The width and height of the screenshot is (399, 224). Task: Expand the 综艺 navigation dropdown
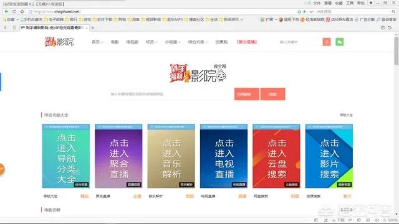pos(151,42)
